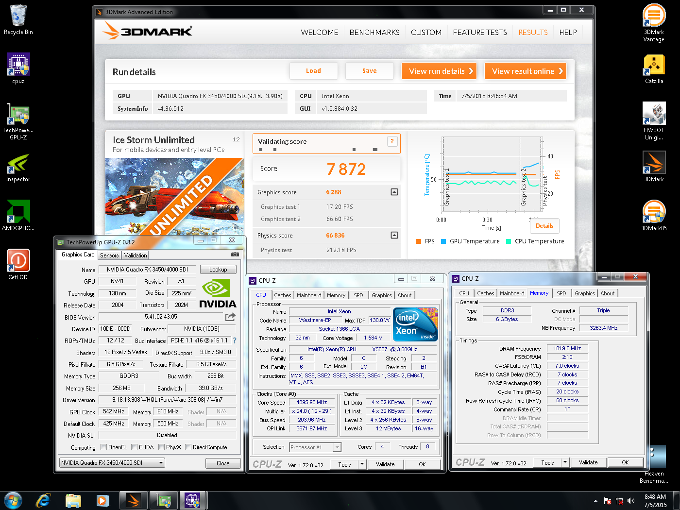Screen dimensions: 680x510
Task: Toggle the PhysX checkbox in GPU-Z
Action: point(161,447)
